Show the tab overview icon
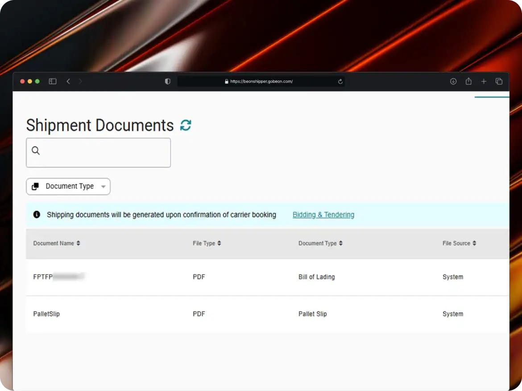This screenshot has width=522, height=391. pyautogui.click(x=499, y=81)
